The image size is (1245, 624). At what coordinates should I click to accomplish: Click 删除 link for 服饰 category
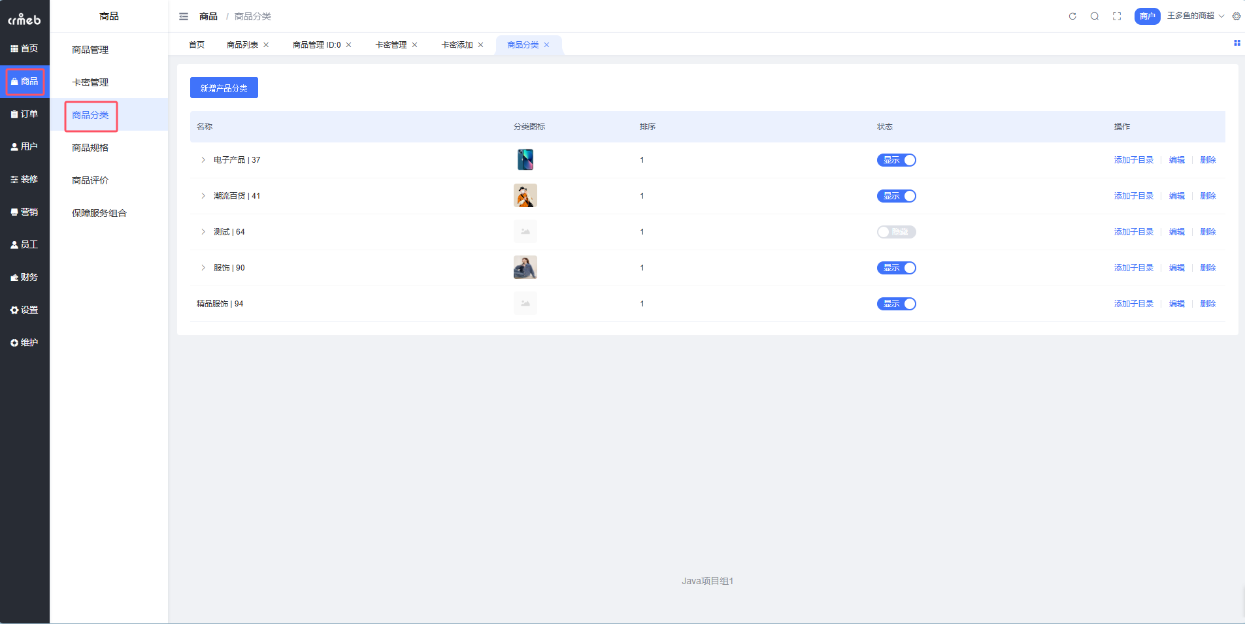coord(1208,268)
